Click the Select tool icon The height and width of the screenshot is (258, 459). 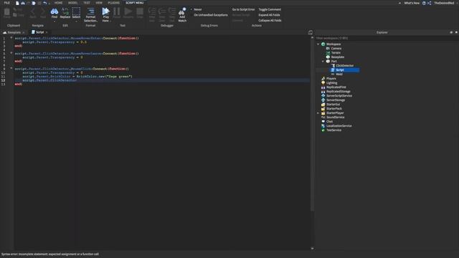pyautogui.click(x=76, y=11)
